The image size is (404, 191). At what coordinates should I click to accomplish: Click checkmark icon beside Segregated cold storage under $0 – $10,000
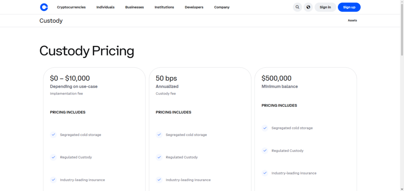[53, 135]
